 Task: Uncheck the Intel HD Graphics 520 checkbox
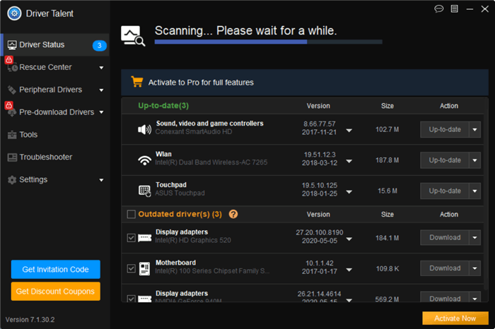[131, 238]
